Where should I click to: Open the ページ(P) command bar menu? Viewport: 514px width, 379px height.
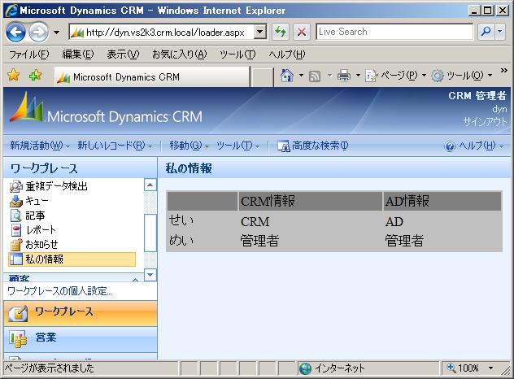pyautogui.click(x=395, y=76)
